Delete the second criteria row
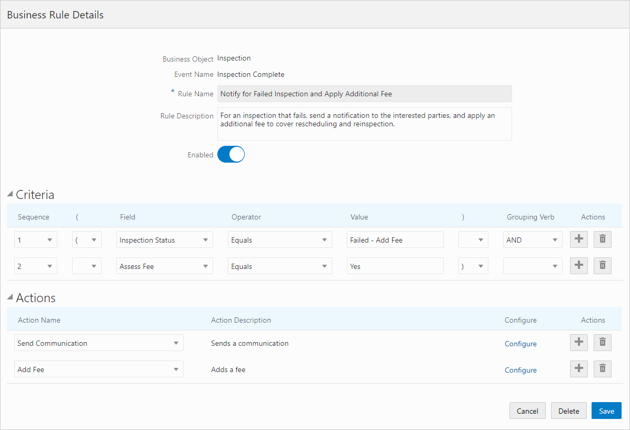630x430 pixels. [x=602, y=265]
